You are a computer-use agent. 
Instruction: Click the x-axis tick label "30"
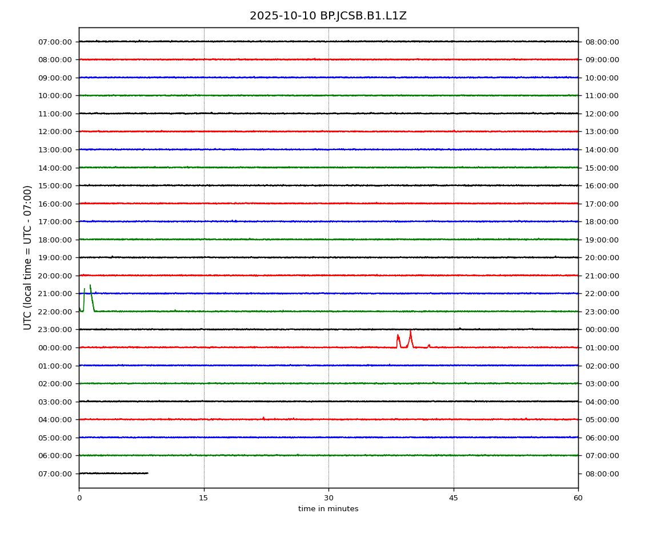pos(328,498)
